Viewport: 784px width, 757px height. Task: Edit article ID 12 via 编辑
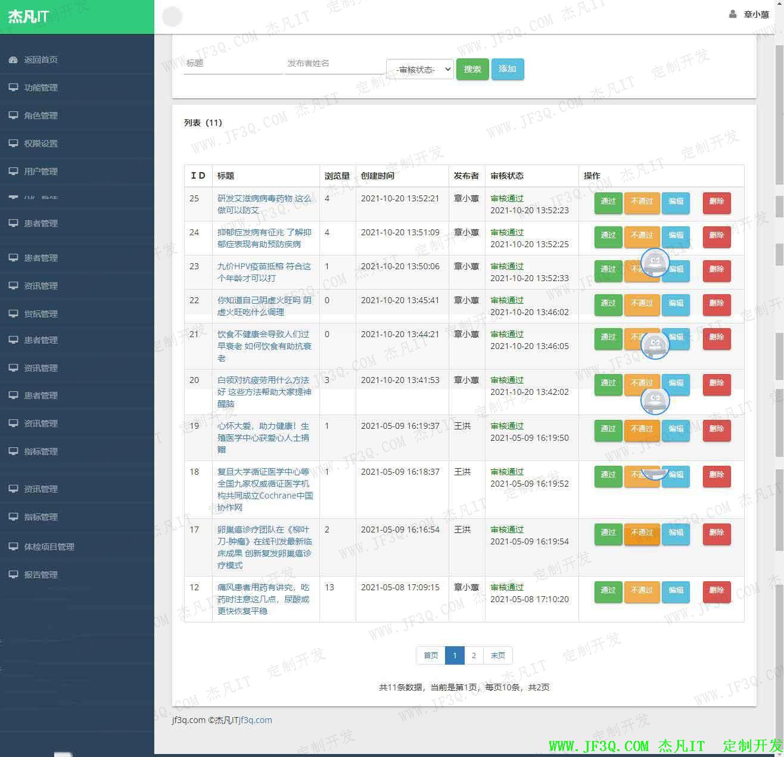coord(676,590)
